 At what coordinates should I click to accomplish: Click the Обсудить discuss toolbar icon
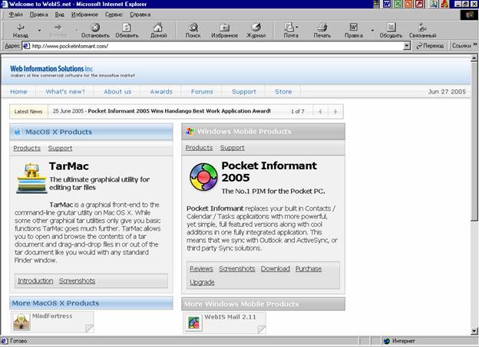click(391, 31)
